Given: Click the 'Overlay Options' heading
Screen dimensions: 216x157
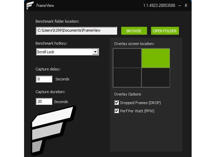Looking at the screenshot, I should [128, 94].
